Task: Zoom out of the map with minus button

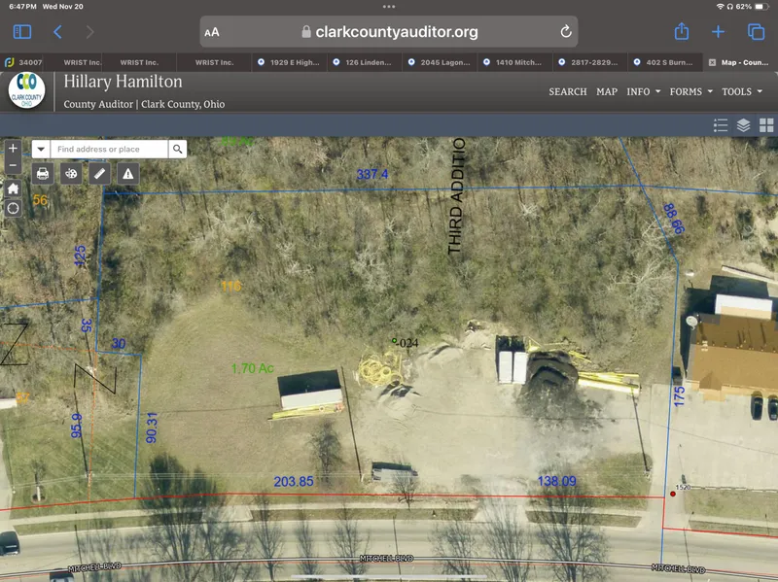Action: (x=13, y=166)
